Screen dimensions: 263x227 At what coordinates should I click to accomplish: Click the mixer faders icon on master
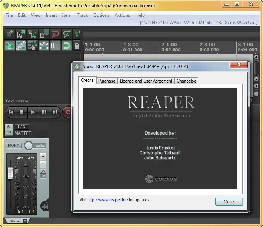[45, 206]
